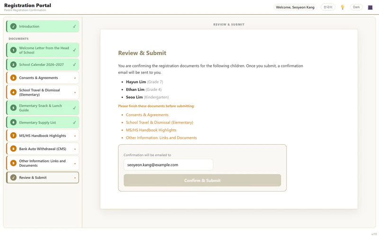Viewport: 379px width, 237px height.
Task: Click the Registration Portal title
Action: (x=27, y=5)
